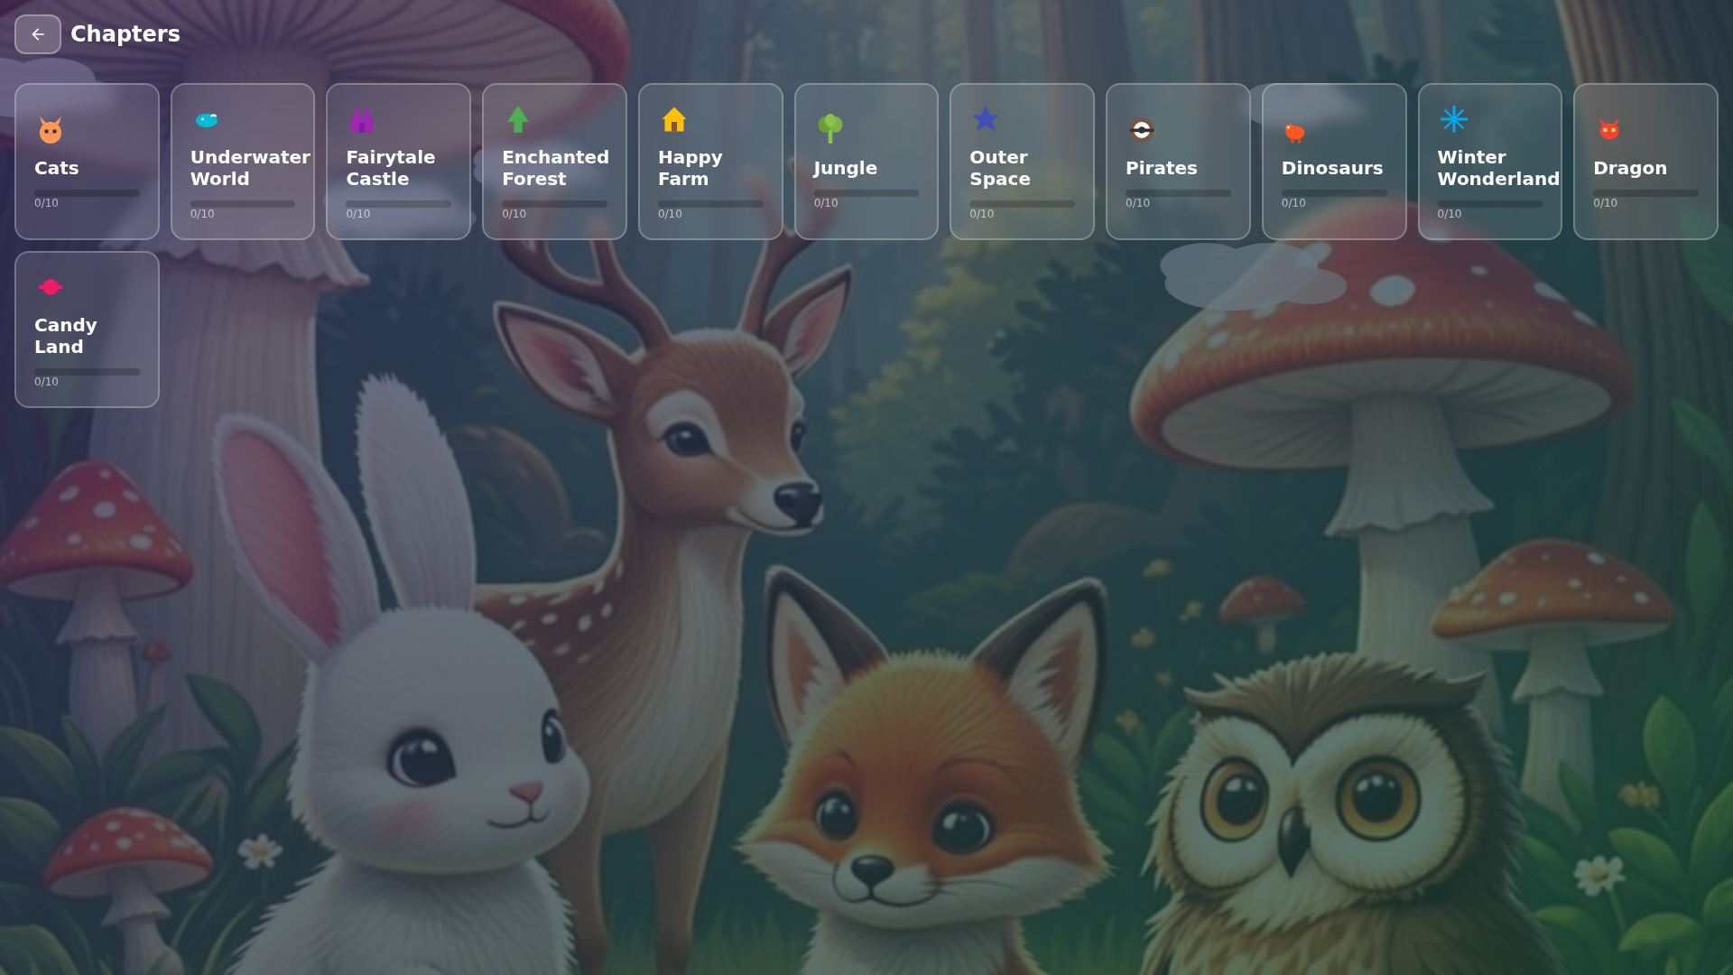Open the Dragon chapter title
Image resolution: width=1733 pixels, height=975 pixels.
[1630, 168]
